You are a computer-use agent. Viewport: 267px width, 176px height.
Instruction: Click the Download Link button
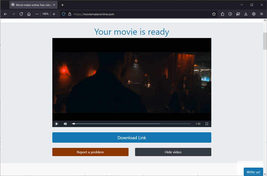(x=132, y=137)
